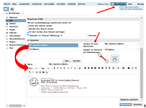146x108 pixels.
Task: Decrease indent in signature editor
Action: tap(99, 68)
